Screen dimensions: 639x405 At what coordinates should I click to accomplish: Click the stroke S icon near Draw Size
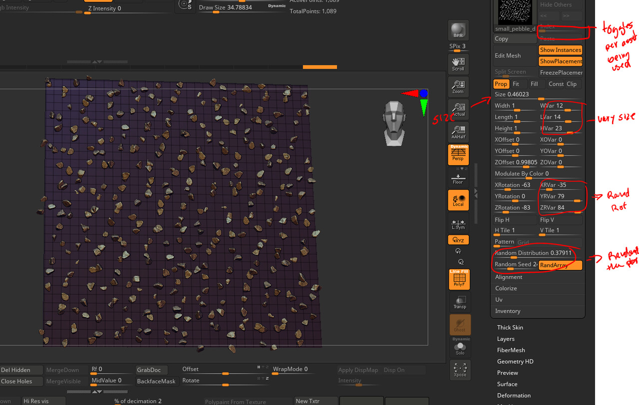185,5
